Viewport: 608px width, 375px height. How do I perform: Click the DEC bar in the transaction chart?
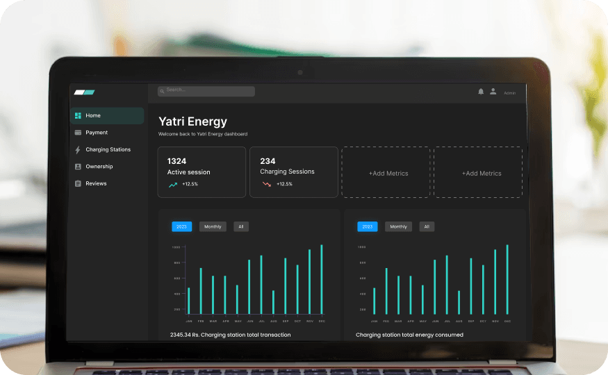[x=321, y=279]
